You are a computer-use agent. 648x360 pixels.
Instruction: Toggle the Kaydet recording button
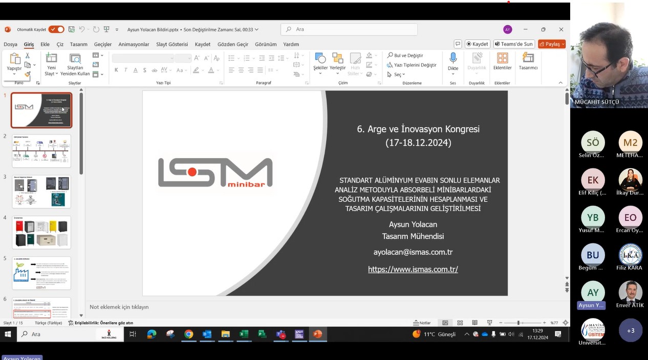478,44
